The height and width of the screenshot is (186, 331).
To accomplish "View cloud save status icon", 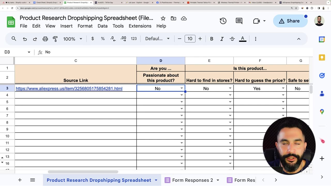I will pos(184,18).
